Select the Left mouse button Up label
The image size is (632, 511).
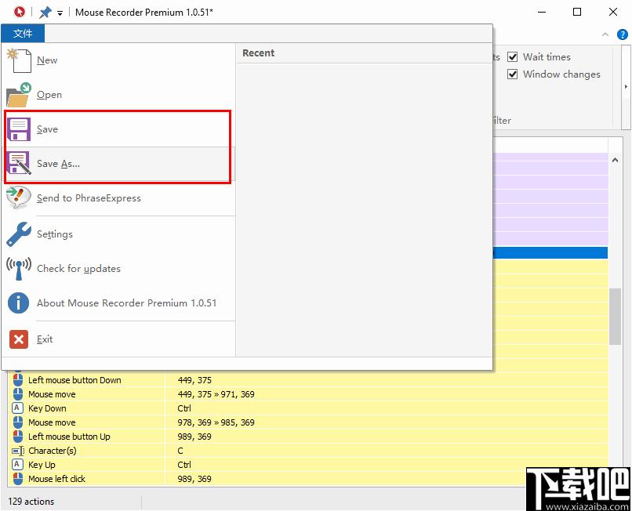tap(69, 437)
